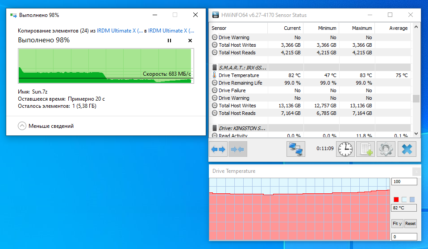Edit the graph maximum value field 100
Image resolution: width=428 pixels, height=249 pixels.
(404, 182)
